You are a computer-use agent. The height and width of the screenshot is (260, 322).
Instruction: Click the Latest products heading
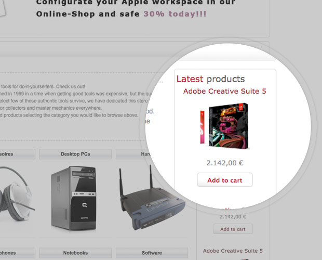(210, 79)
